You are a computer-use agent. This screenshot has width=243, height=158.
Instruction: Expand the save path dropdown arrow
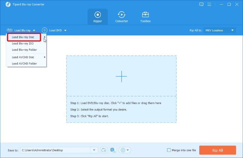tap(94, 150)
